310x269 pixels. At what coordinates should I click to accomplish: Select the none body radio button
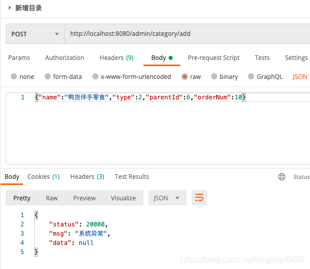coord(14,76)
